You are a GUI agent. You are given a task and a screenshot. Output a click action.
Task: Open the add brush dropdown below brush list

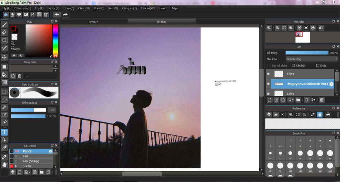(x=30, y=172)
